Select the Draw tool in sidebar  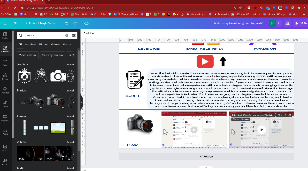(5, 104)
